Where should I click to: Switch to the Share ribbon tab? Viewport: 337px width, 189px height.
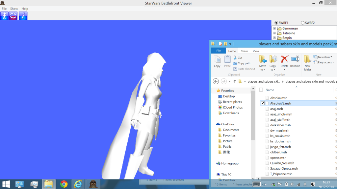tap(244, 51)
